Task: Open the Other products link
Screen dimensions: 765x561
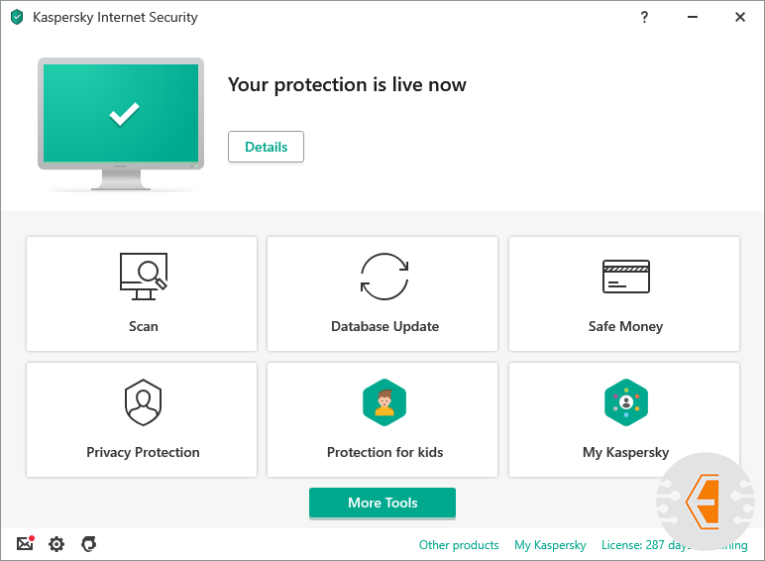Action: [459, 545]
